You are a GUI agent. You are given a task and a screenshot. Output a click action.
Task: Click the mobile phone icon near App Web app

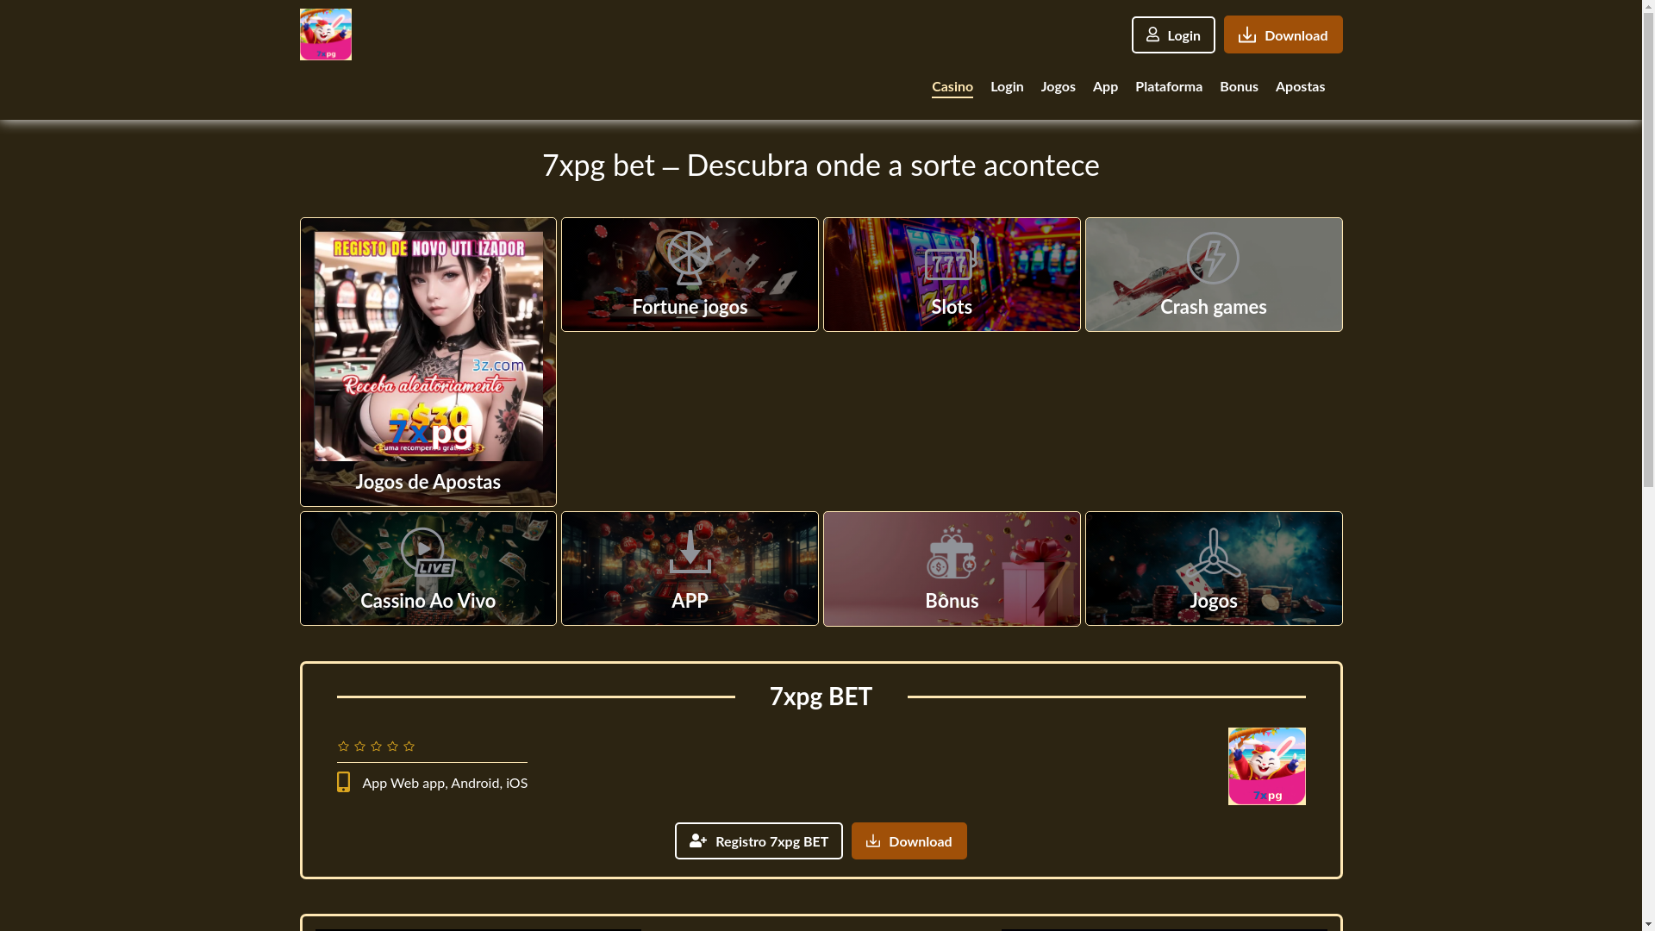[x=343, y=782]
